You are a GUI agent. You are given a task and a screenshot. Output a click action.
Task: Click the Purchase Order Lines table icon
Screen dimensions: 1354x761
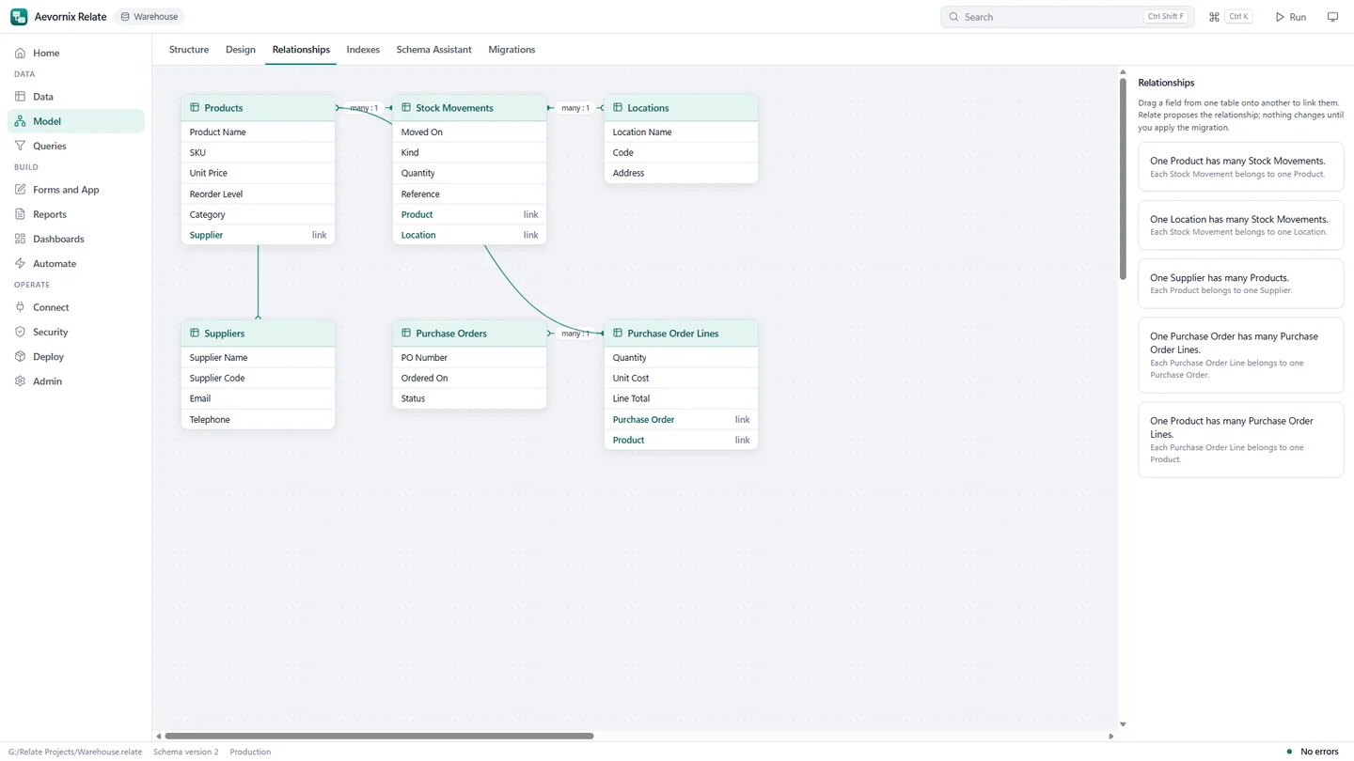pos(618,333)
